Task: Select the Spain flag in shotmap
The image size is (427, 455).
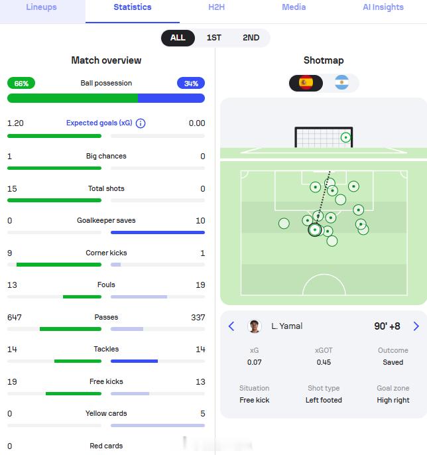Action: (306, 83)
